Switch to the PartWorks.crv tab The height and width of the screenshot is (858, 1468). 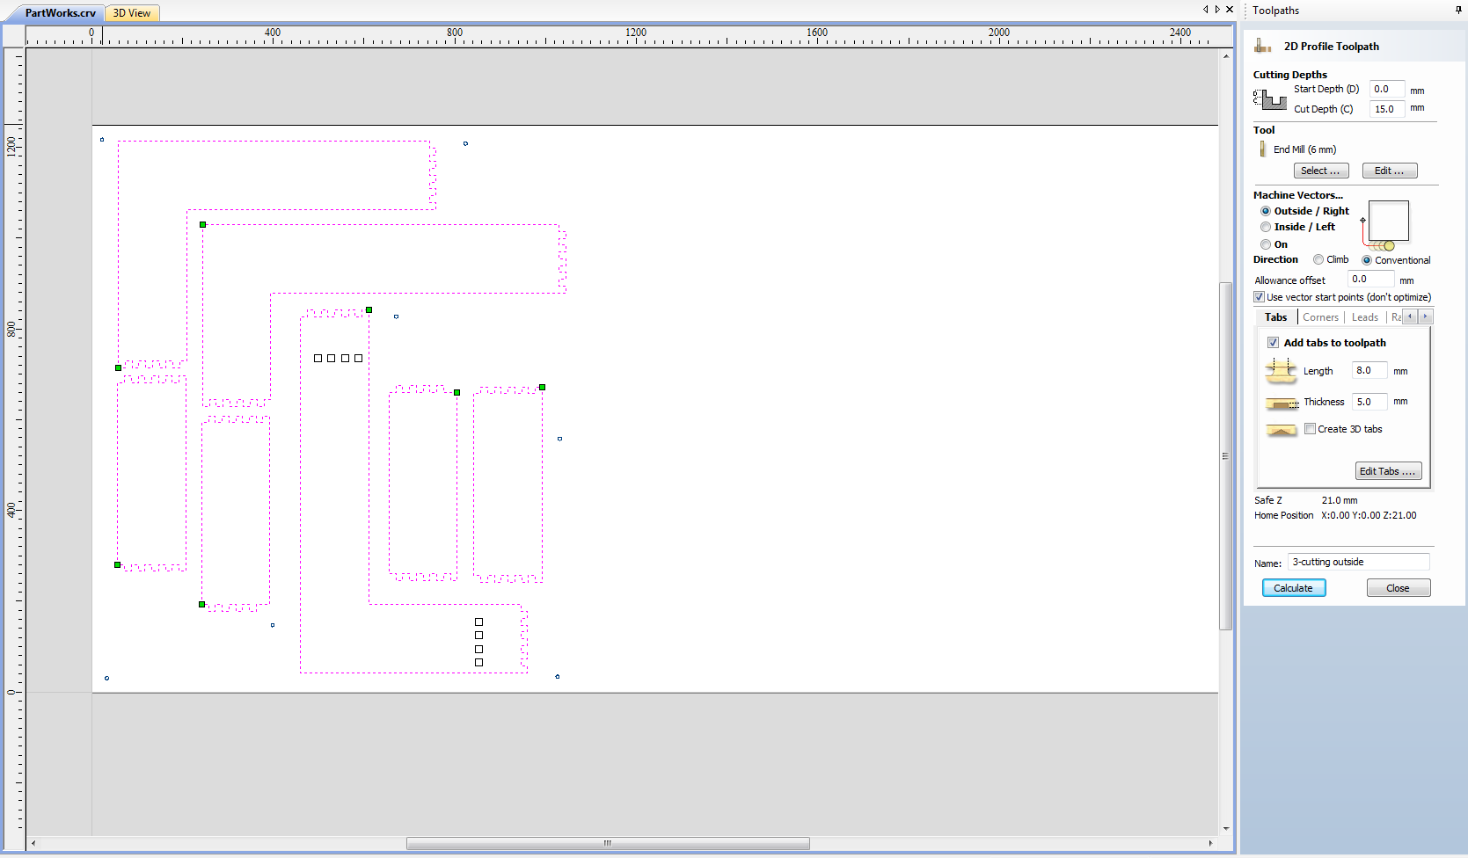(x=60, y=13)
